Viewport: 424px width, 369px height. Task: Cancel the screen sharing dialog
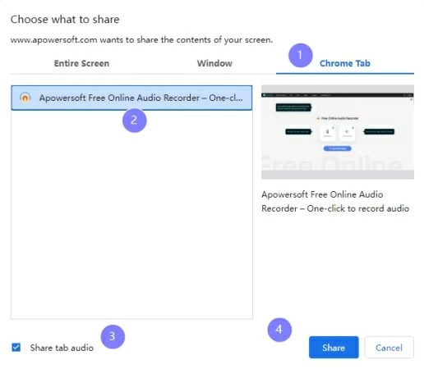click(389, 348)
